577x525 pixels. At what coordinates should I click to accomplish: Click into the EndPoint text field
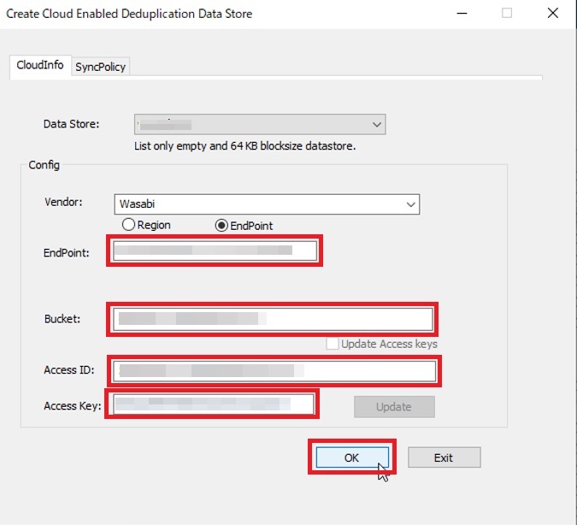click(x=214, y=251)
